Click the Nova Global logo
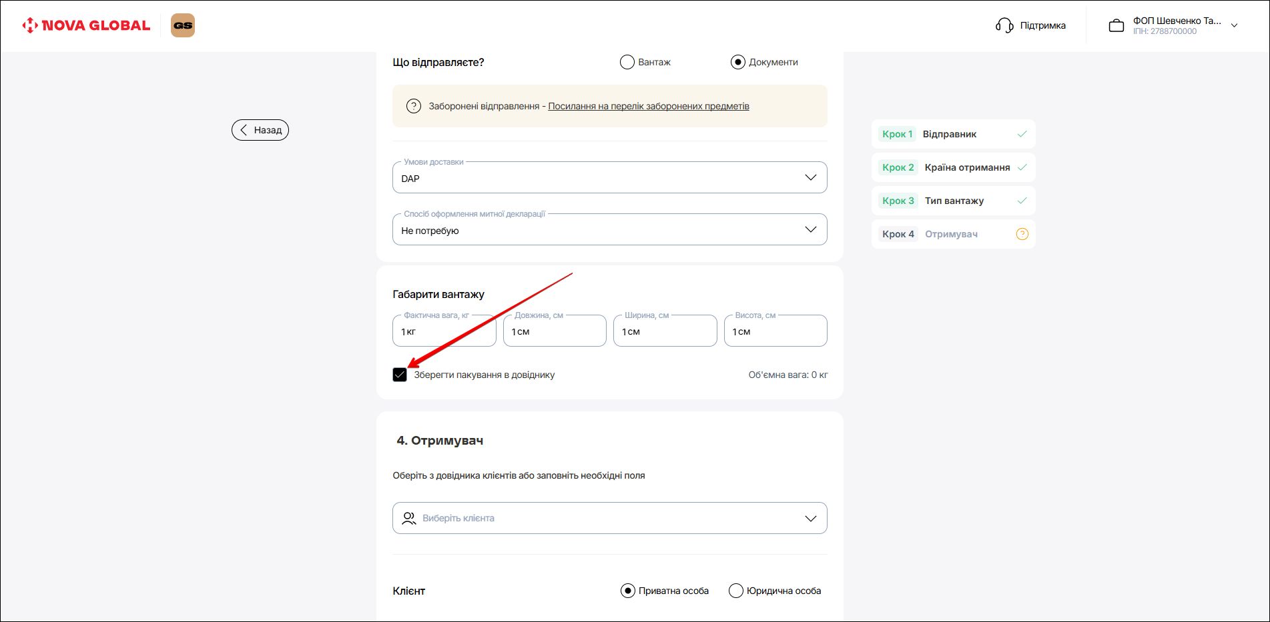This screenshot has height=622, width=1270. [86, 25]
